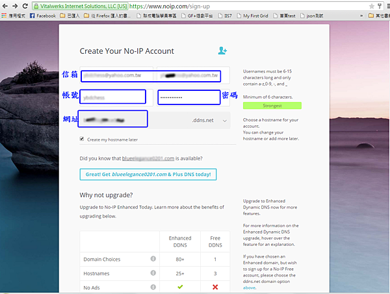390x294 pixels.
Task: Open the .ddns.net domain dropdown
Action: [209, 121]
